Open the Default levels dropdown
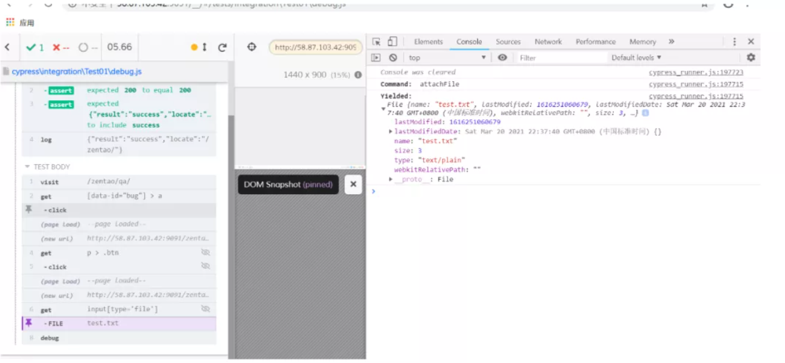This screenshot has width=785, height=363. pyautogui.click(x=636, y=57)
